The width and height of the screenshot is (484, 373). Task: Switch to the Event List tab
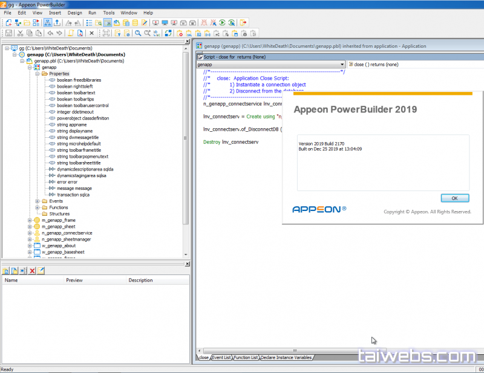[221, 358]
